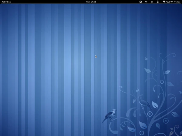The height and width of the screenshot is (136, 182).
Task: Open the Activities overview
Action: coord(6,2)
